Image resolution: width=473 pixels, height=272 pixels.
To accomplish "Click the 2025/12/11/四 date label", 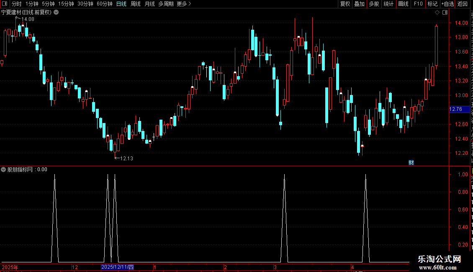I will (117, 267).
